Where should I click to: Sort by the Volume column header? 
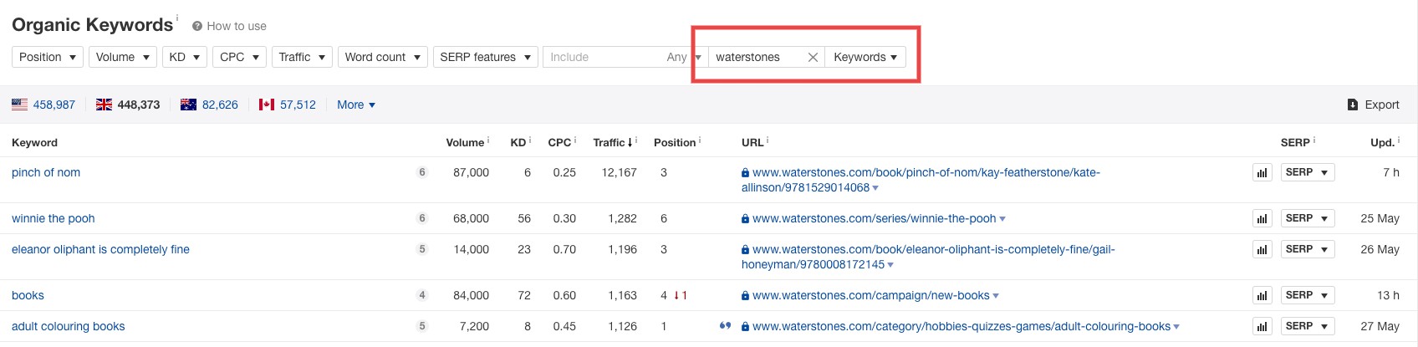tap(465, 142)
